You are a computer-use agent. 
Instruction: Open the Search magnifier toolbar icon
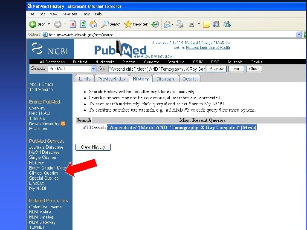pos(105,24)
